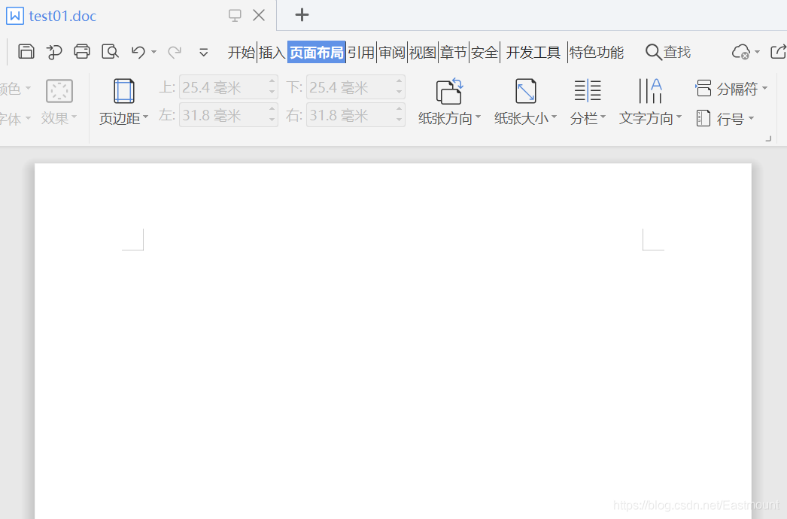Open the 页边距 dropdown menu
The height and width of the screenshot is (519, 787).
click(124, 118)
